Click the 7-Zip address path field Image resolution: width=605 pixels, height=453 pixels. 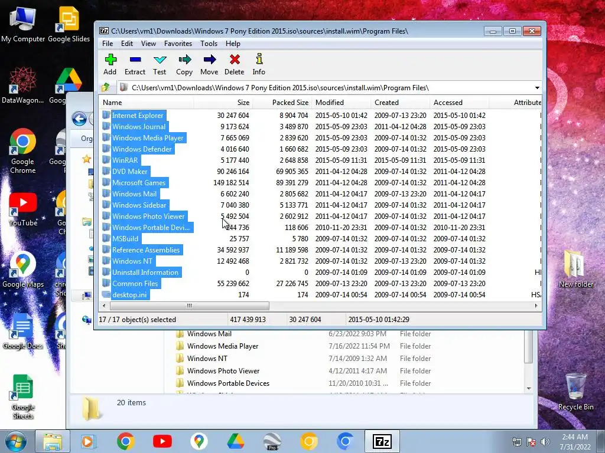326,88
